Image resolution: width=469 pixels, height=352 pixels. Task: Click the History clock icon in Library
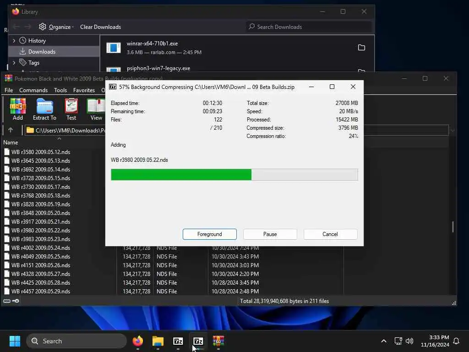tap(22, 40)
